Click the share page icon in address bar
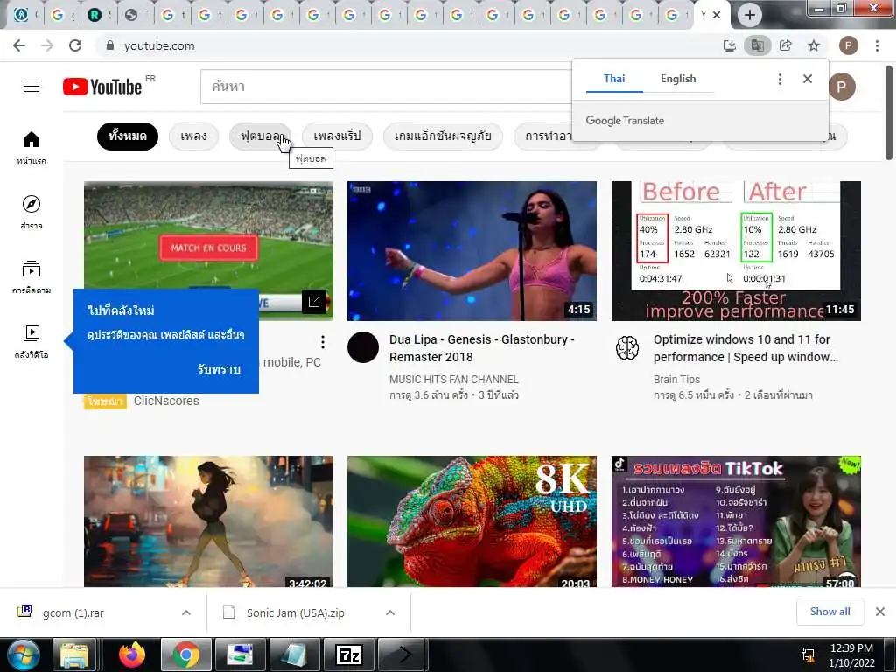This screenshot has height=672, width=896. click(x=785, y=45)
